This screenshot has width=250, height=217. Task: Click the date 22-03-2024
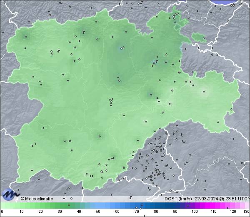207,199
